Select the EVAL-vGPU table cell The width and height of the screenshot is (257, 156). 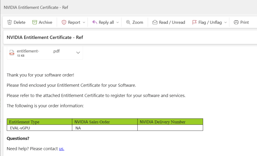tap(22, 128)
